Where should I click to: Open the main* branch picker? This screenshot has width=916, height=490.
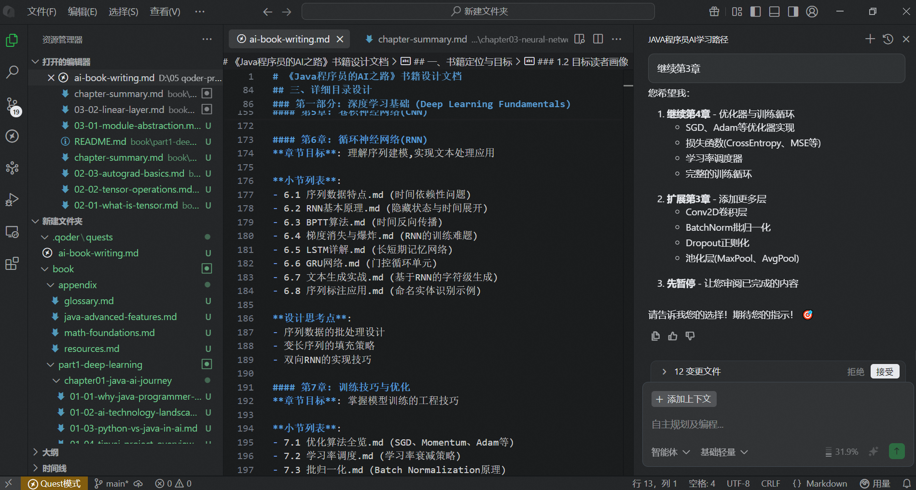(112, 483)
